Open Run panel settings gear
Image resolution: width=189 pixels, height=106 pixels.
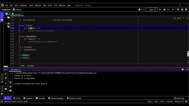click(183, 69)
